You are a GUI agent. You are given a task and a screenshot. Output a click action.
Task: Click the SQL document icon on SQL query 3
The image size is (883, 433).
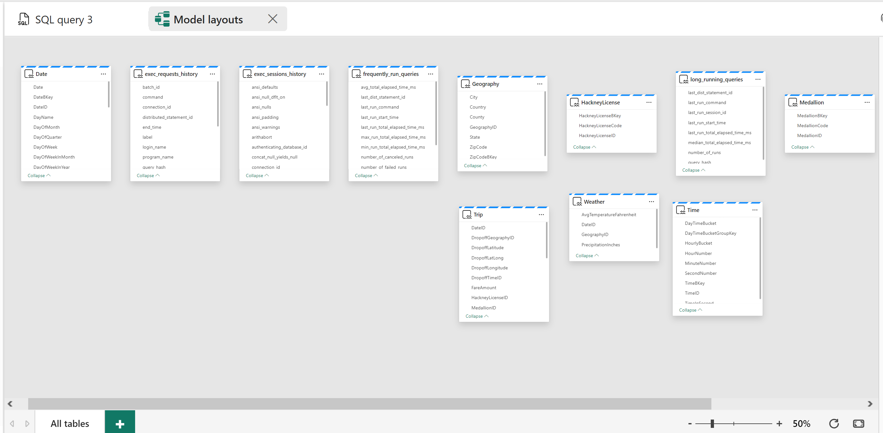tap(23, 19)
